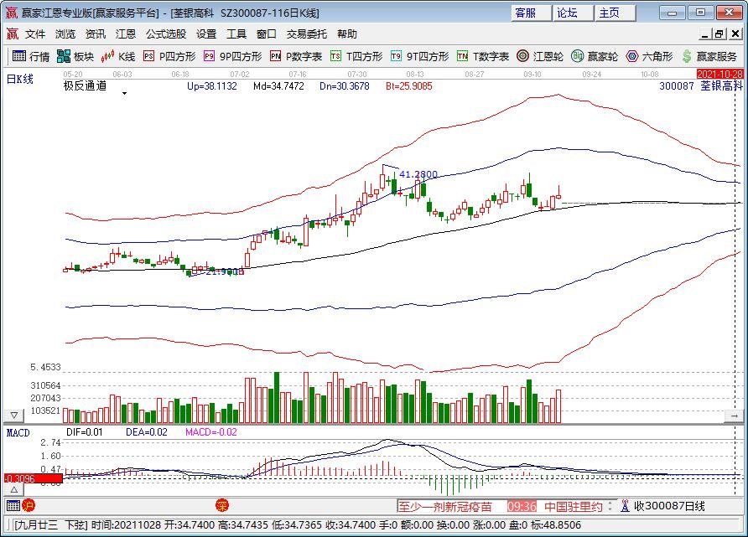Click the 中国驻里约 news headline
748x537 pixels.
pos(574,506)
